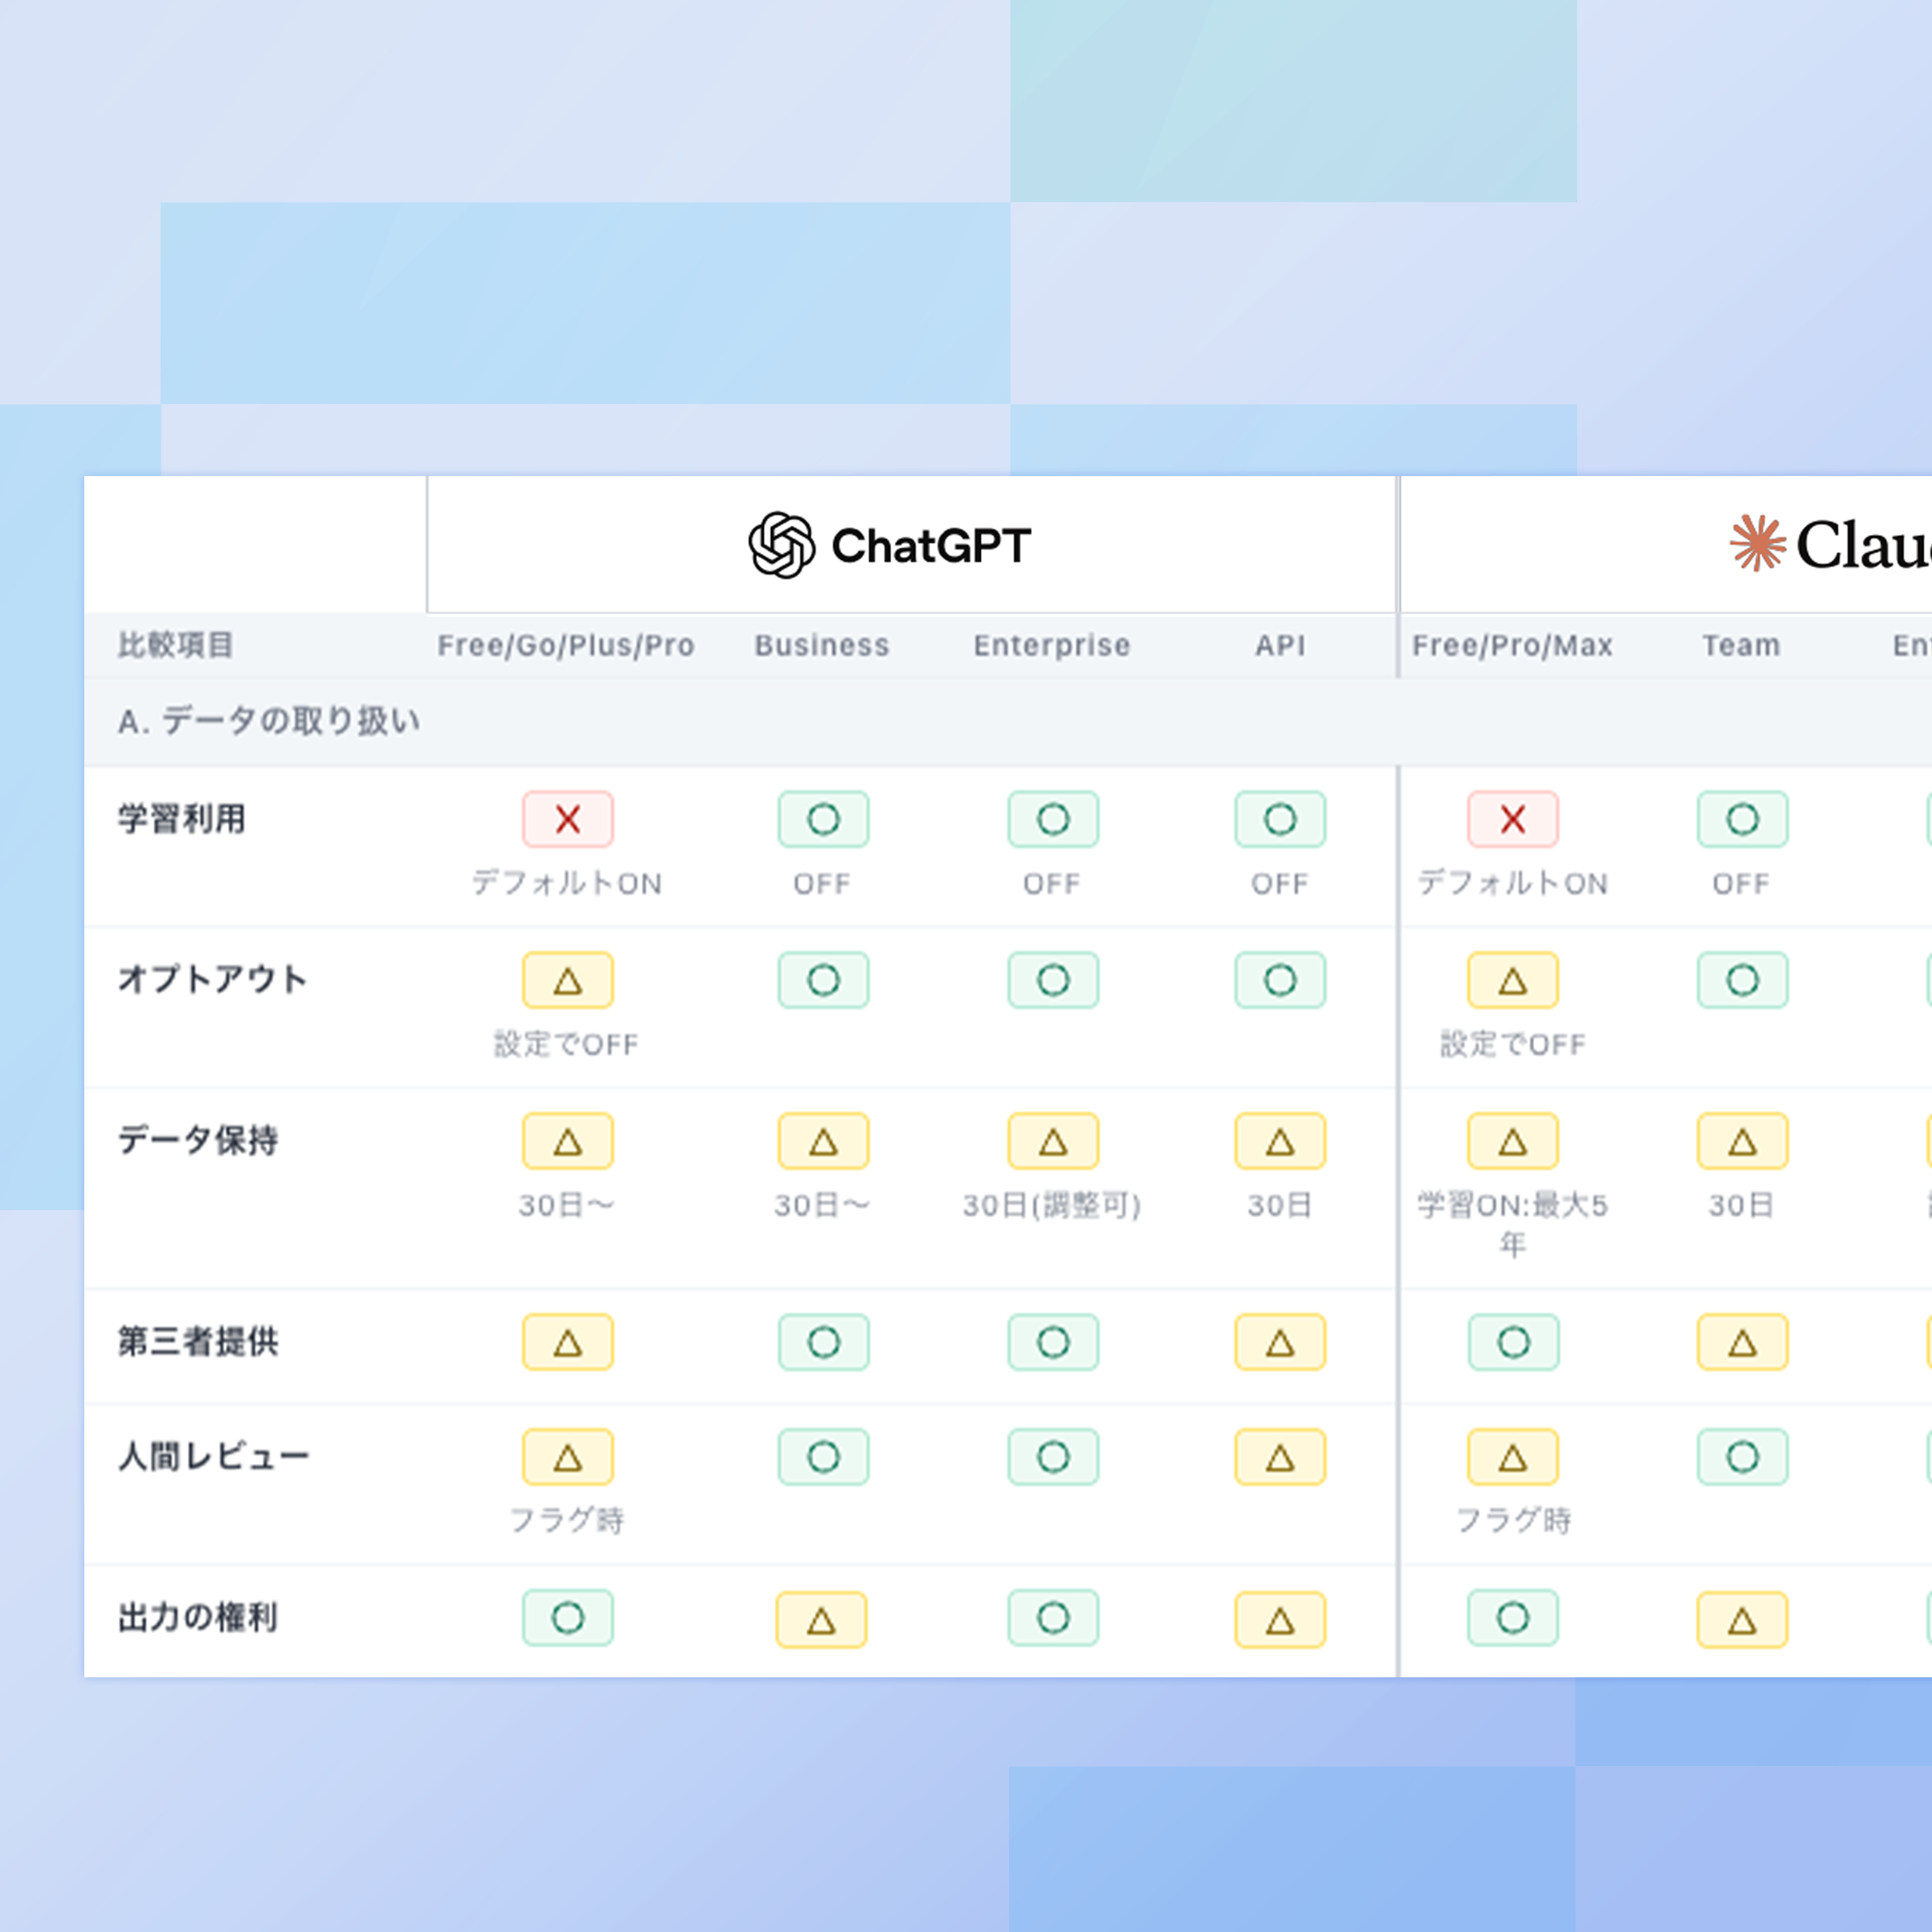Image resolution: width=1932 pixels, height=1932 pixels.
Task: Click the Claude starburst logo
Action: click(1757, 543)
